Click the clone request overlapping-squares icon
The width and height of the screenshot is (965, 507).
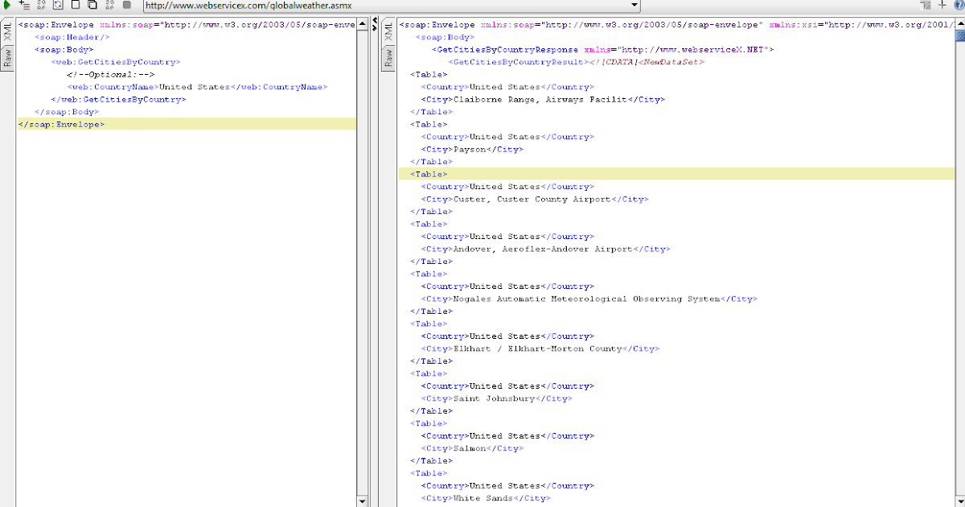[92, 5]
